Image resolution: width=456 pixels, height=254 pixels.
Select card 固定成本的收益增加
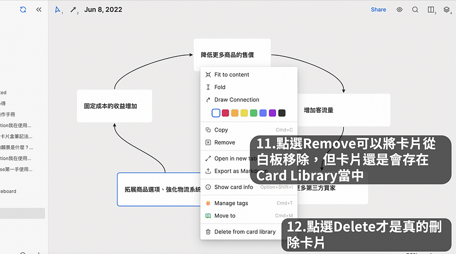point(115,106)
